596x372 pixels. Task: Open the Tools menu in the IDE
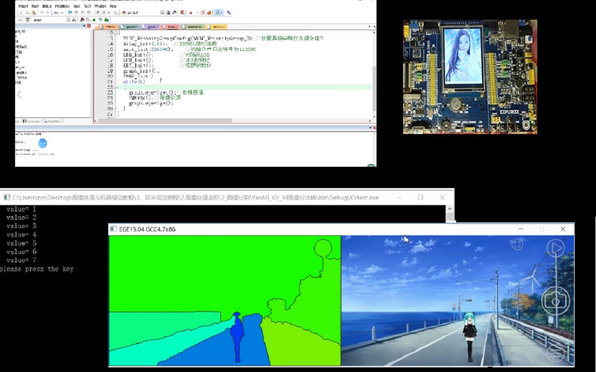click(x=77, y=6)
